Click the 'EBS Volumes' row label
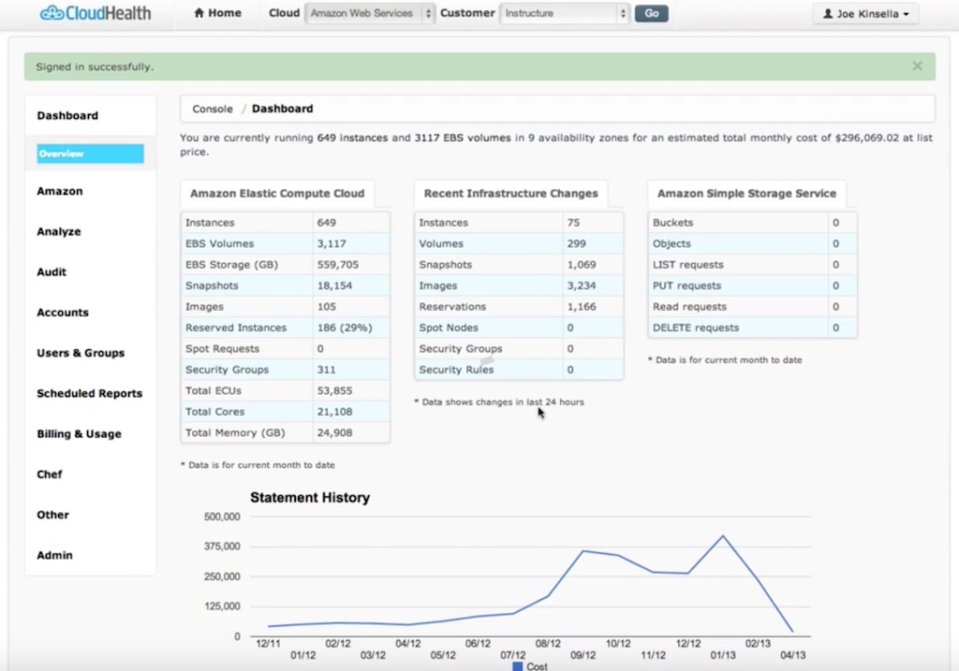This screenshot has width=959, height=671. tap(219, 243)
